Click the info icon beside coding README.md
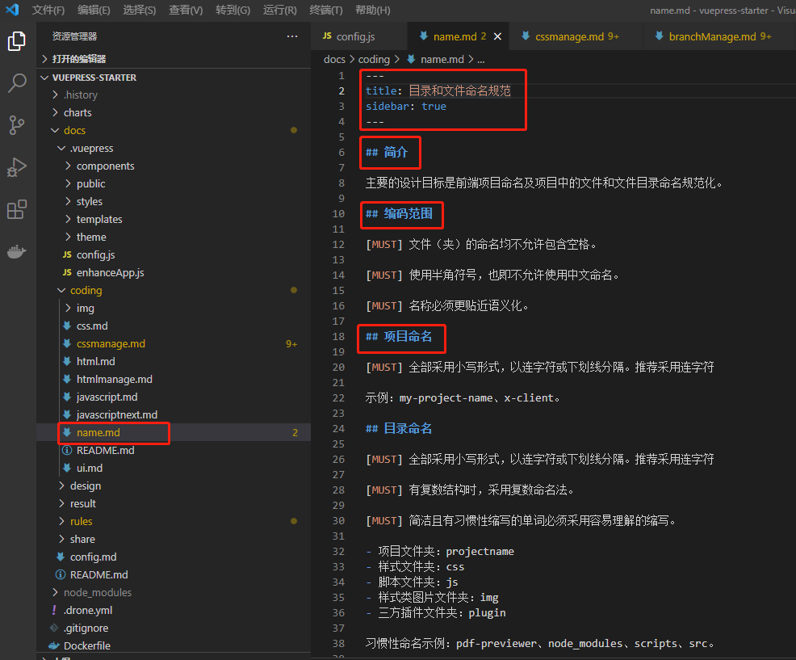Image resolution: width=796 pixels, height=660 pixels. (x=66, y=450)
